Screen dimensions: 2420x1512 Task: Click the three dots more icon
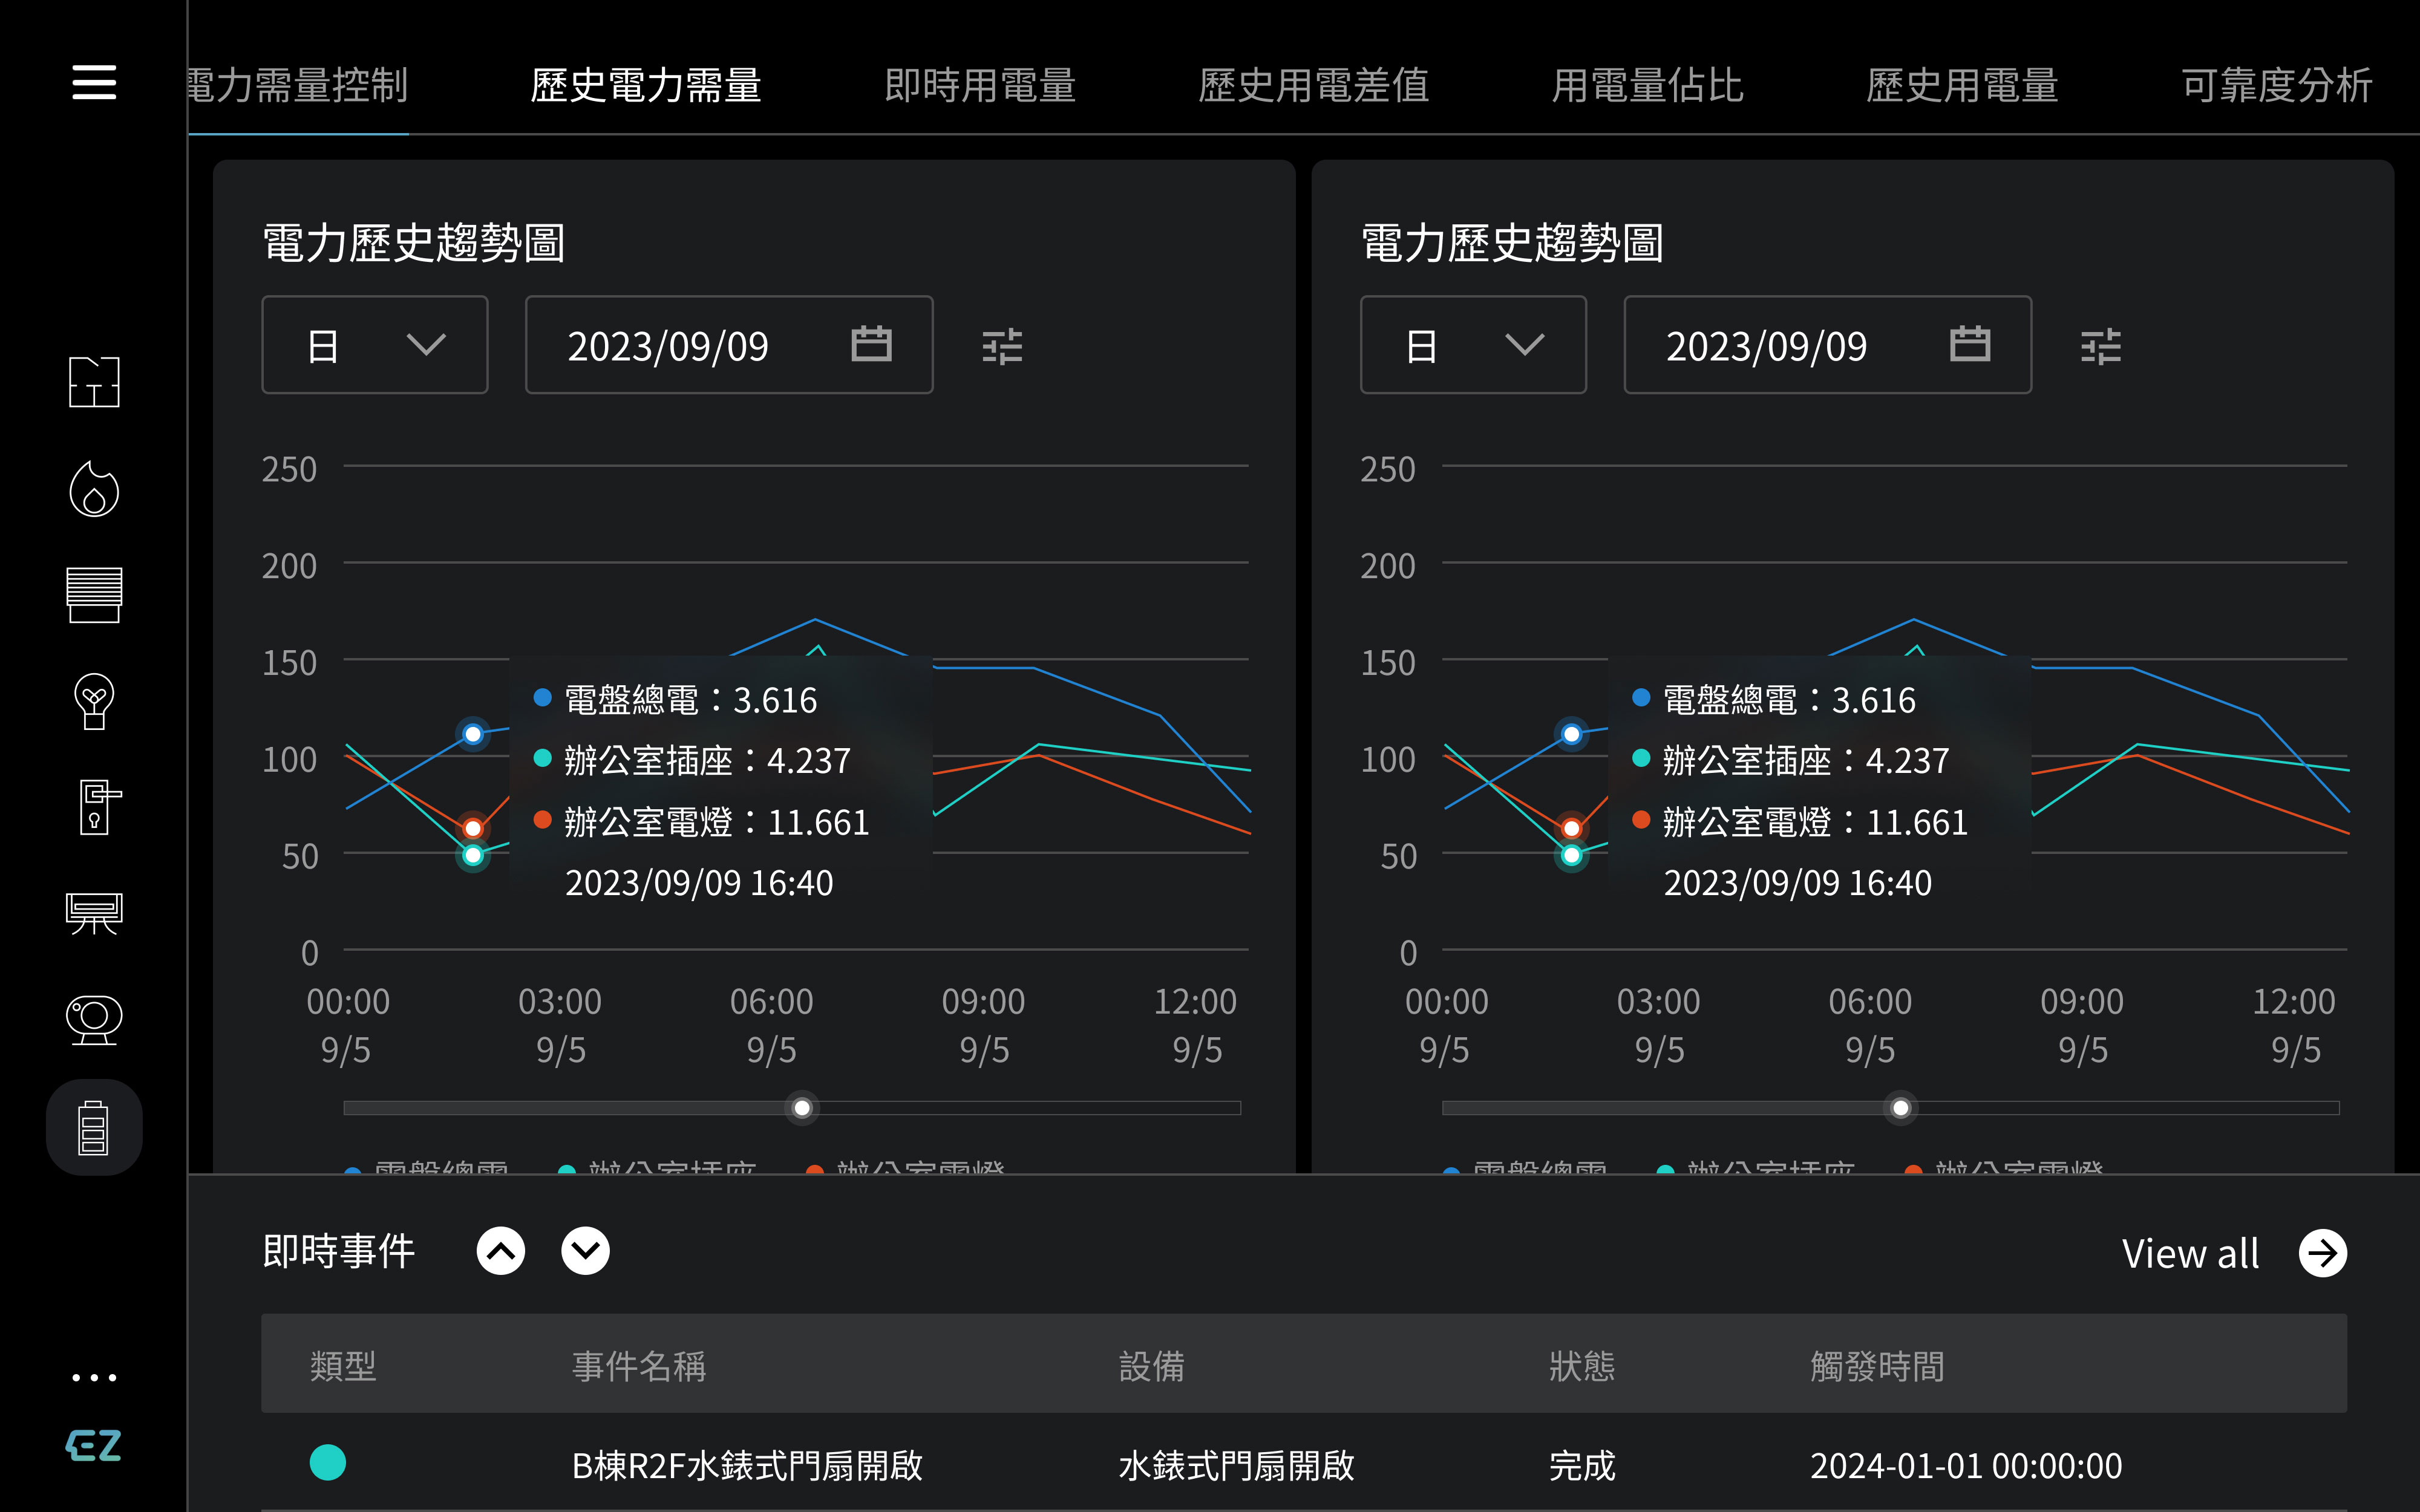tap(94, 1378)
